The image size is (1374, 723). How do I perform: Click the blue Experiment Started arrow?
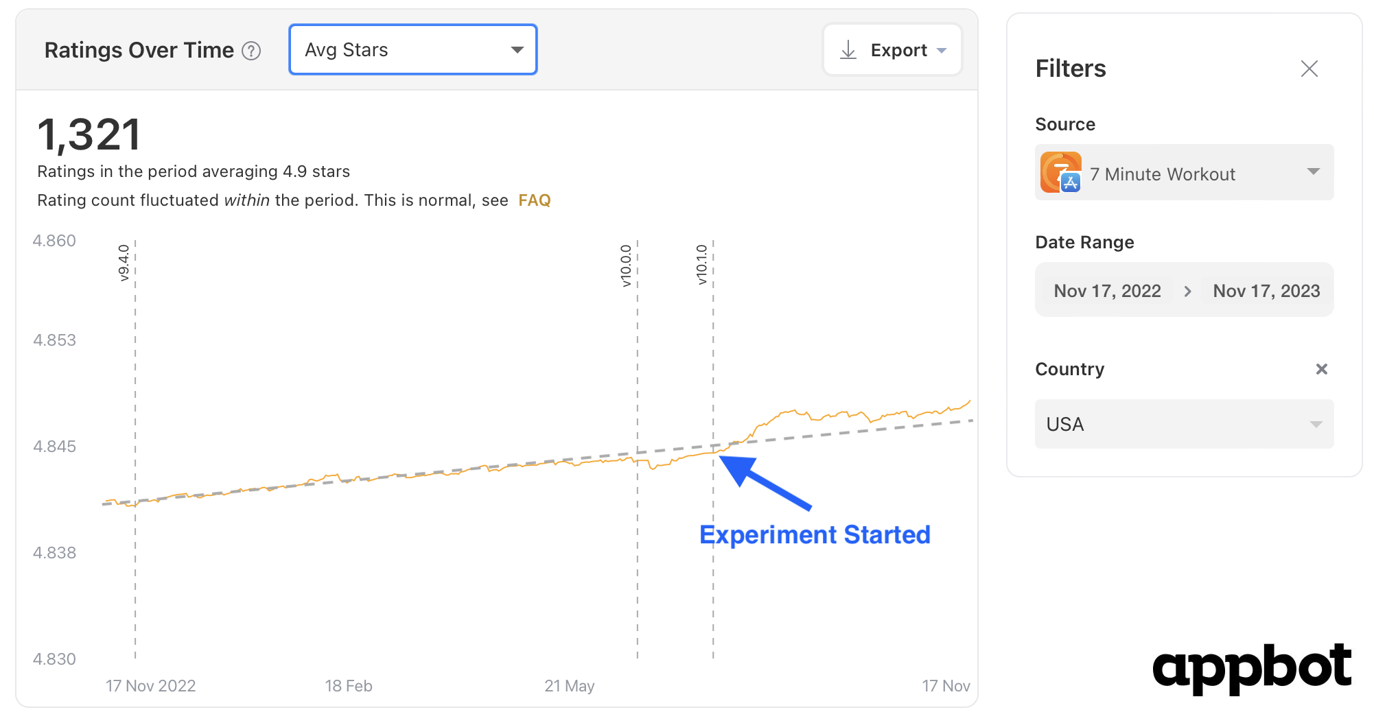pyautogui.click(x=764, y=482)
